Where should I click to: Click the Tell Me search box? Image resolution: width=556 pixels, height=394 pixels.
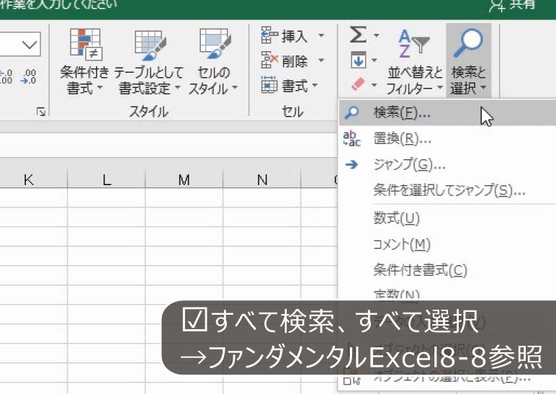(x=58, y=5)
